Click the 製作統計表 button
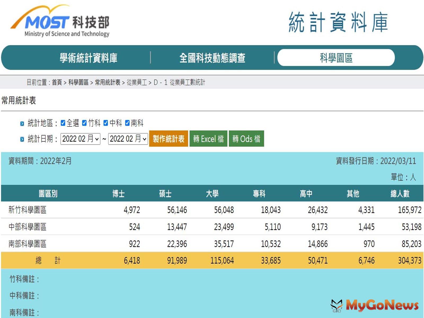 click(169, 139)
